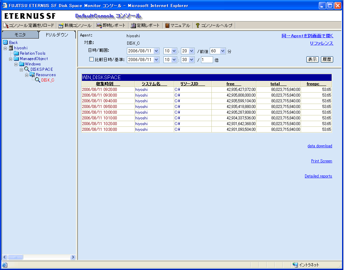Sort by the freepc column header
Viewport: 344px width, 270px height.
click(316, 84)
